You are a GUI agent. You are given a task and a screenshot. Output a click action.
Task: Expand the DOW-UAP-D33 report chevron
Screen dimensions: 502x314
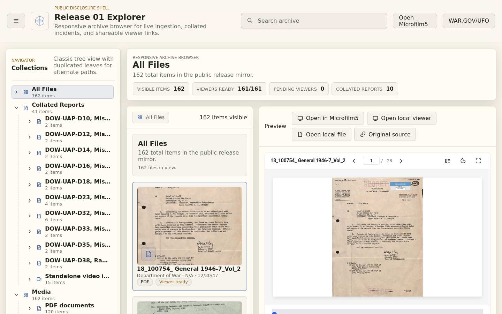(x=30, y=232)
